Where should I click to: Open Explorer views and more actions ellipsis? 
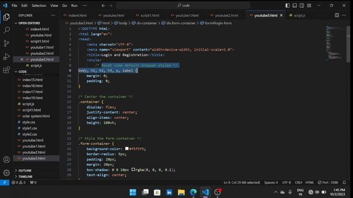click(x=53, y=15)
